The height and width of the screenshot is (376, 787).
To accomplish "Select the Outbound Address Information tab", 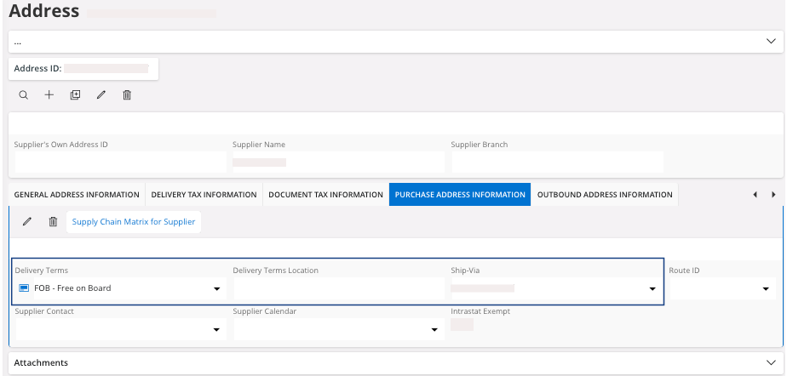I will [605, 195].
